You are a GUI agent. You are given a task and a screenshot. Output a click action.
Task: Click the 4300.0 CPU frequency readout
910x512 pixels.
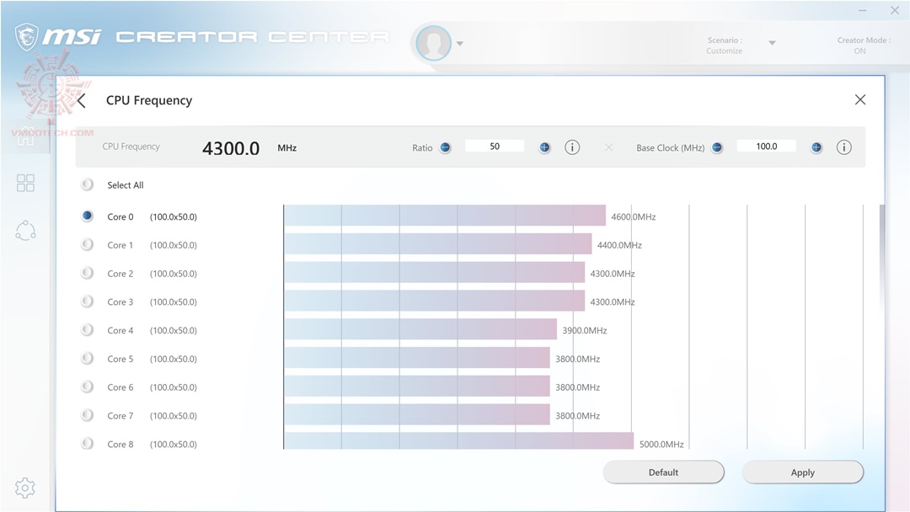coord(231,148)
